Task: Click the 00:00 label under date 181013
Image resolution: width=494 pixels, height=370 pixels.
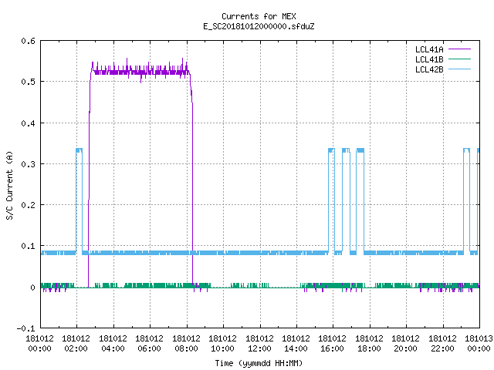Action: 479,348
